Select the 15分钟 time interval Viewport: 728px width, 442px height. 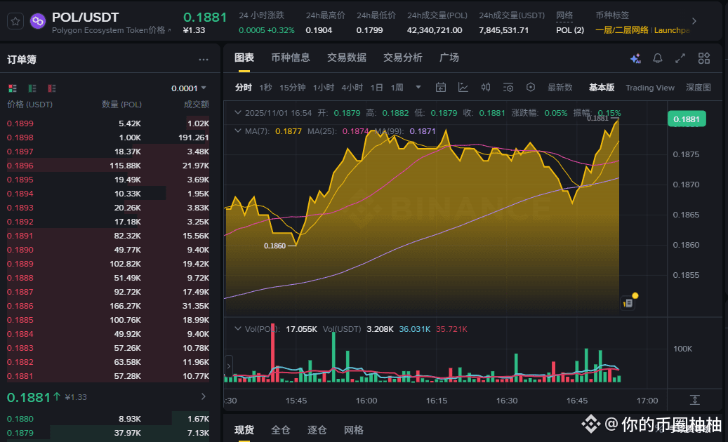pyautogui.click(x=292, y=87)
